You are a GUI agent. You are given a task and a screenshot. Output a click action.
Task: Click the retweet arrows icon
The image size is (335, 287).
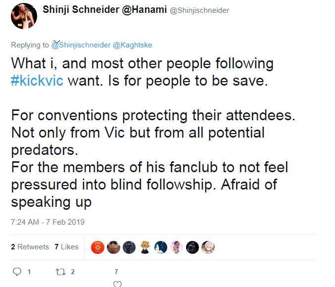pos(60,272)
